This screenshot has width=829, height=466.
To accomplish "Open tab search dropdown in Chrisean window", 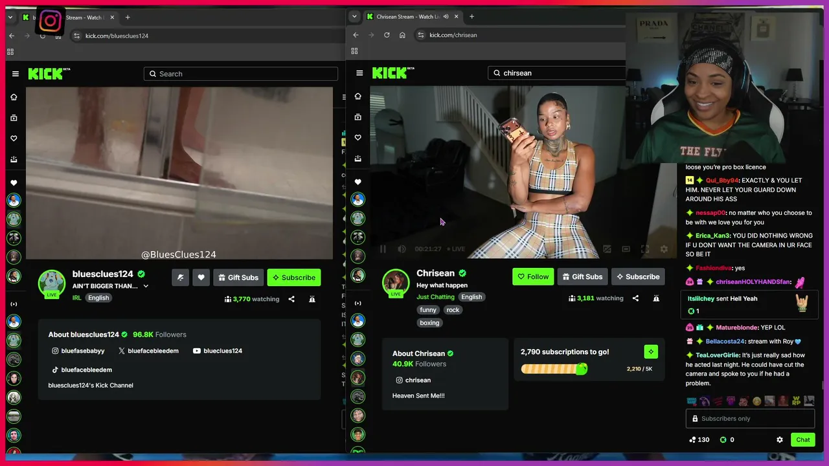I will click(354, 17).
